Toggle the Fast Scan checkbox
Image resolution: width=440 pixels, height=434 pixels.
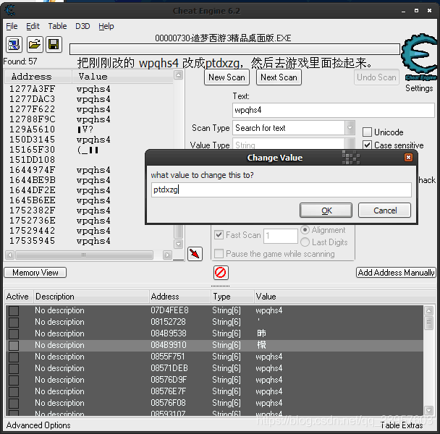tap(219, 234)
